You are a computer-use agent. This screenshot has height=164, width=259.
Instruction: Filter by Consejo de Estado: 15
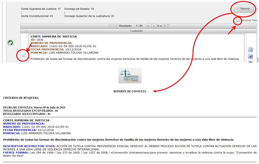click(79, 9)
